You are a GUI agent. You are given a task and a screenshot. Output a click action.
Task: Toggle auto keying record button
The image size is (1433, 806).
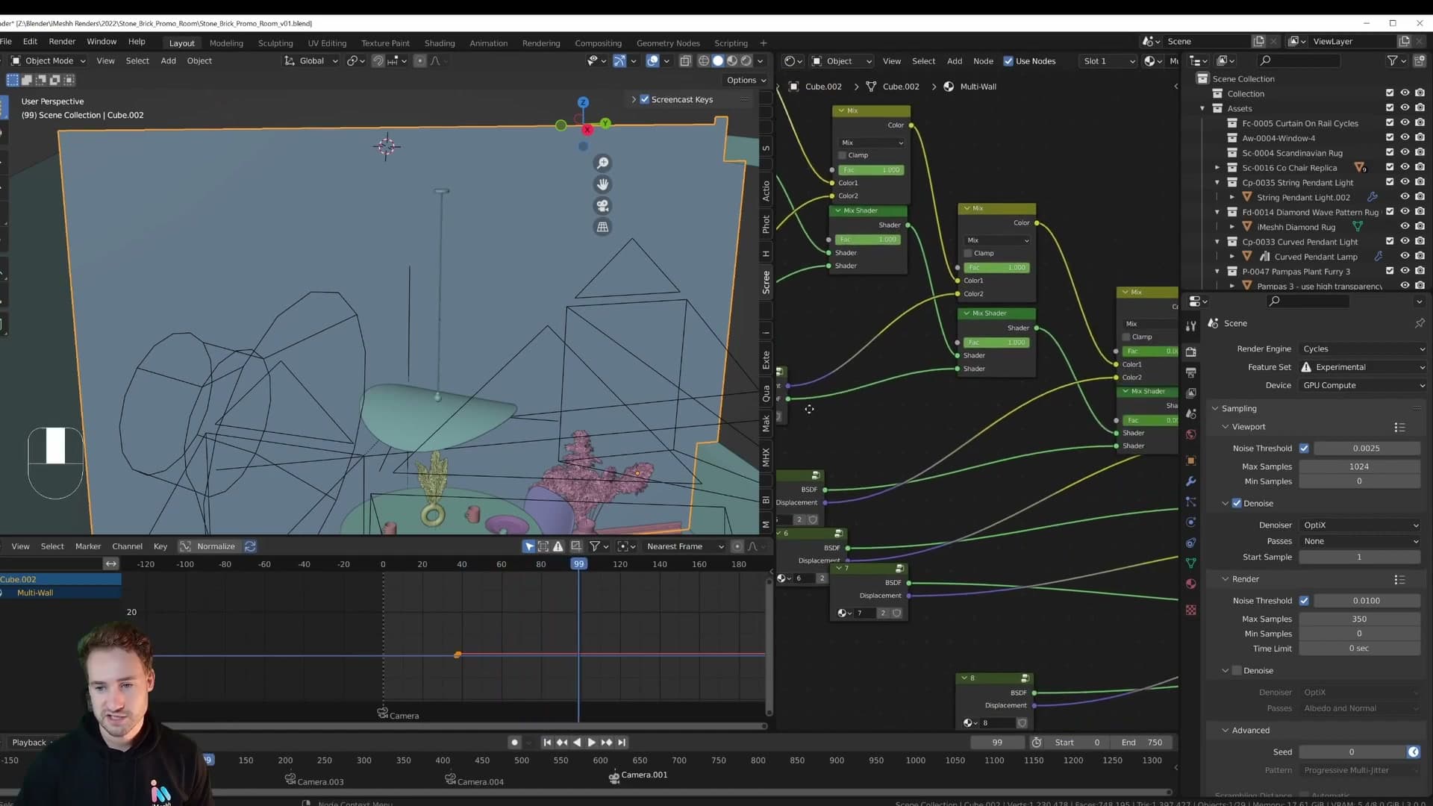click(514, 743)
